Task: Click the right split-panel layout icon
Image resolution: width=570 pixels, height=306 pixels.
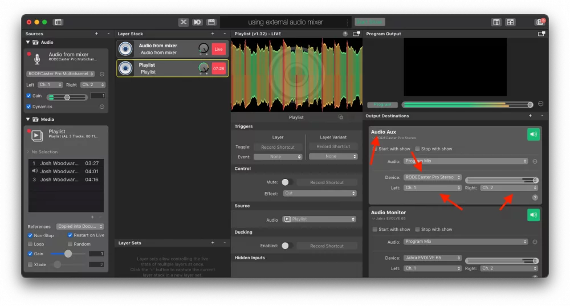Action: point(496,22)
